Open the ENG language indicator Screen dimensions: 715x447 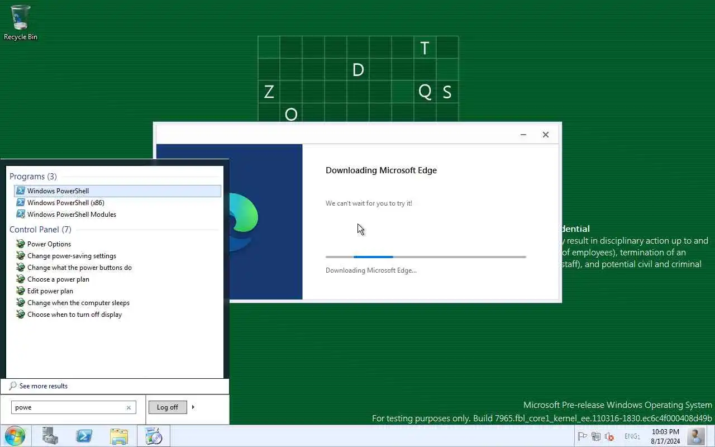pos(632,436)
